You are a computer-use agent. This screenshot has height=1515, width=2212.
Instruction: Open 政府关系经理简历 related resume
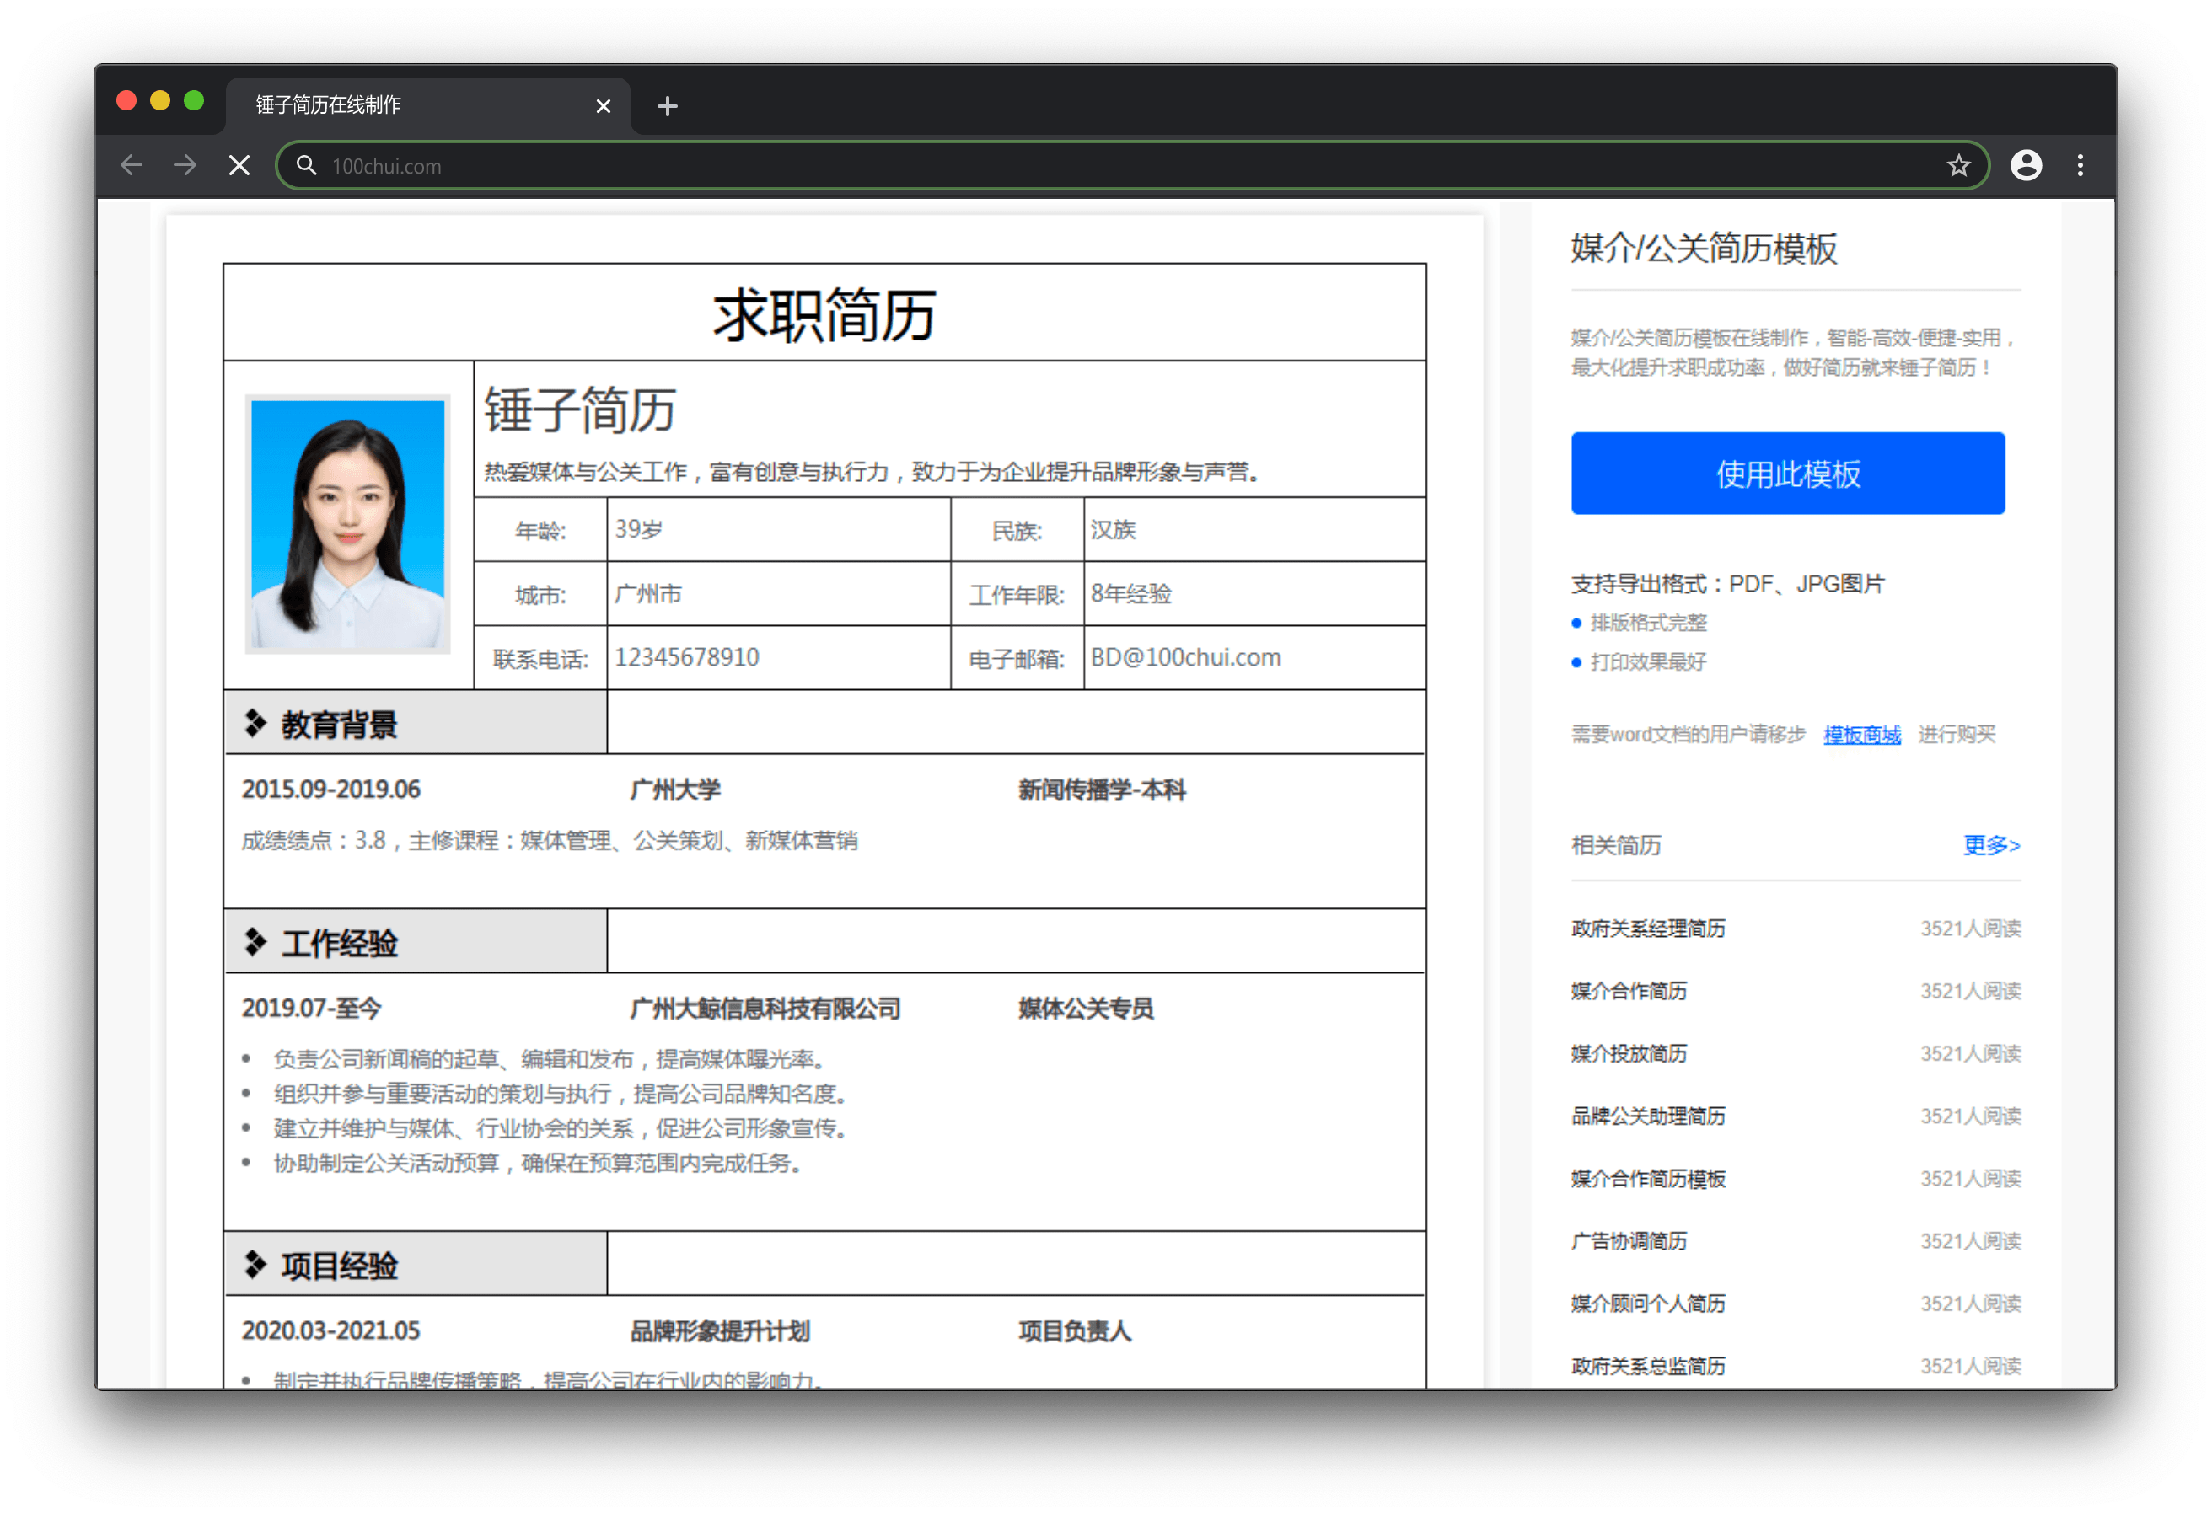[1647, 928]
